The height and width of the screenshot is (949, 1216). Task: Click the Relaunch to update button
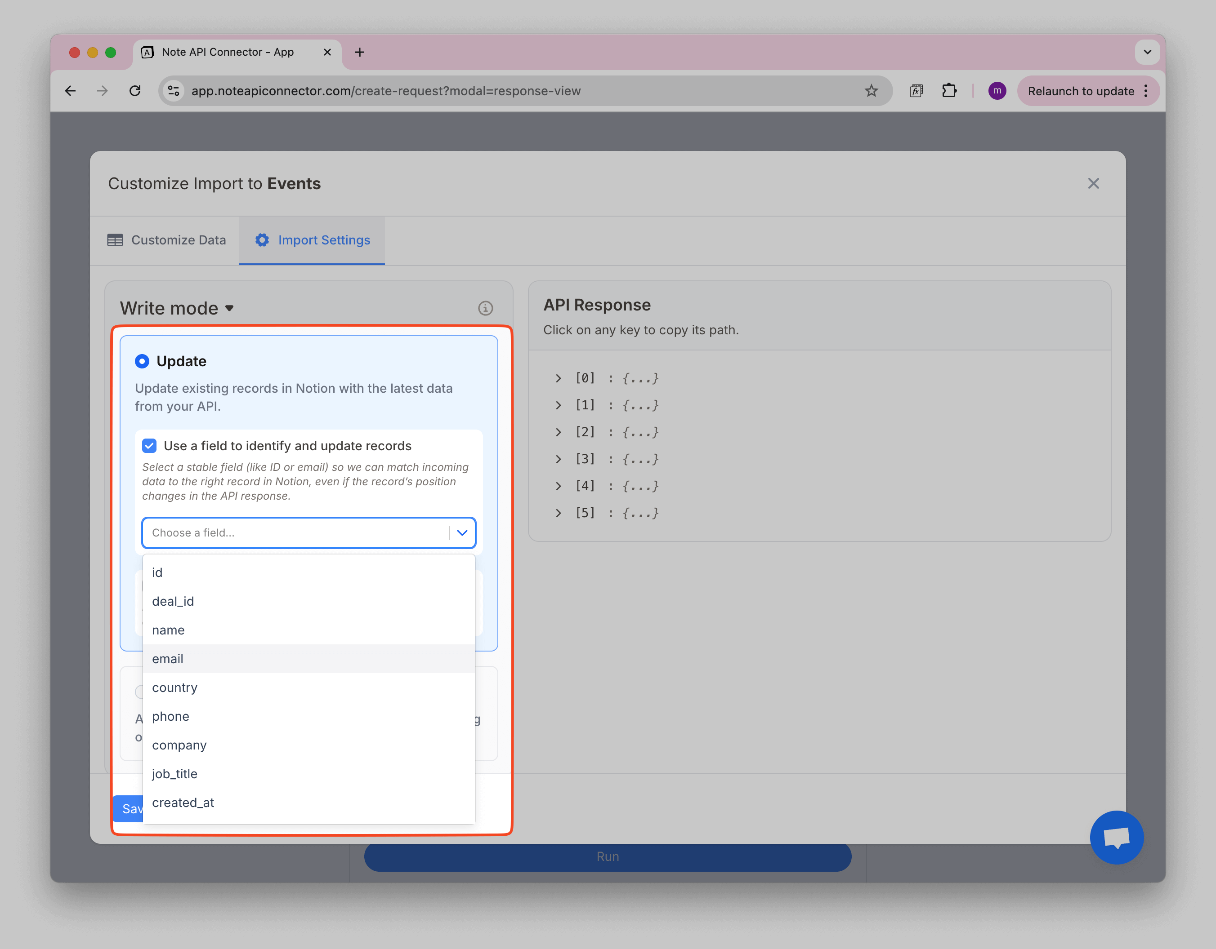[x=1080, y=91]
